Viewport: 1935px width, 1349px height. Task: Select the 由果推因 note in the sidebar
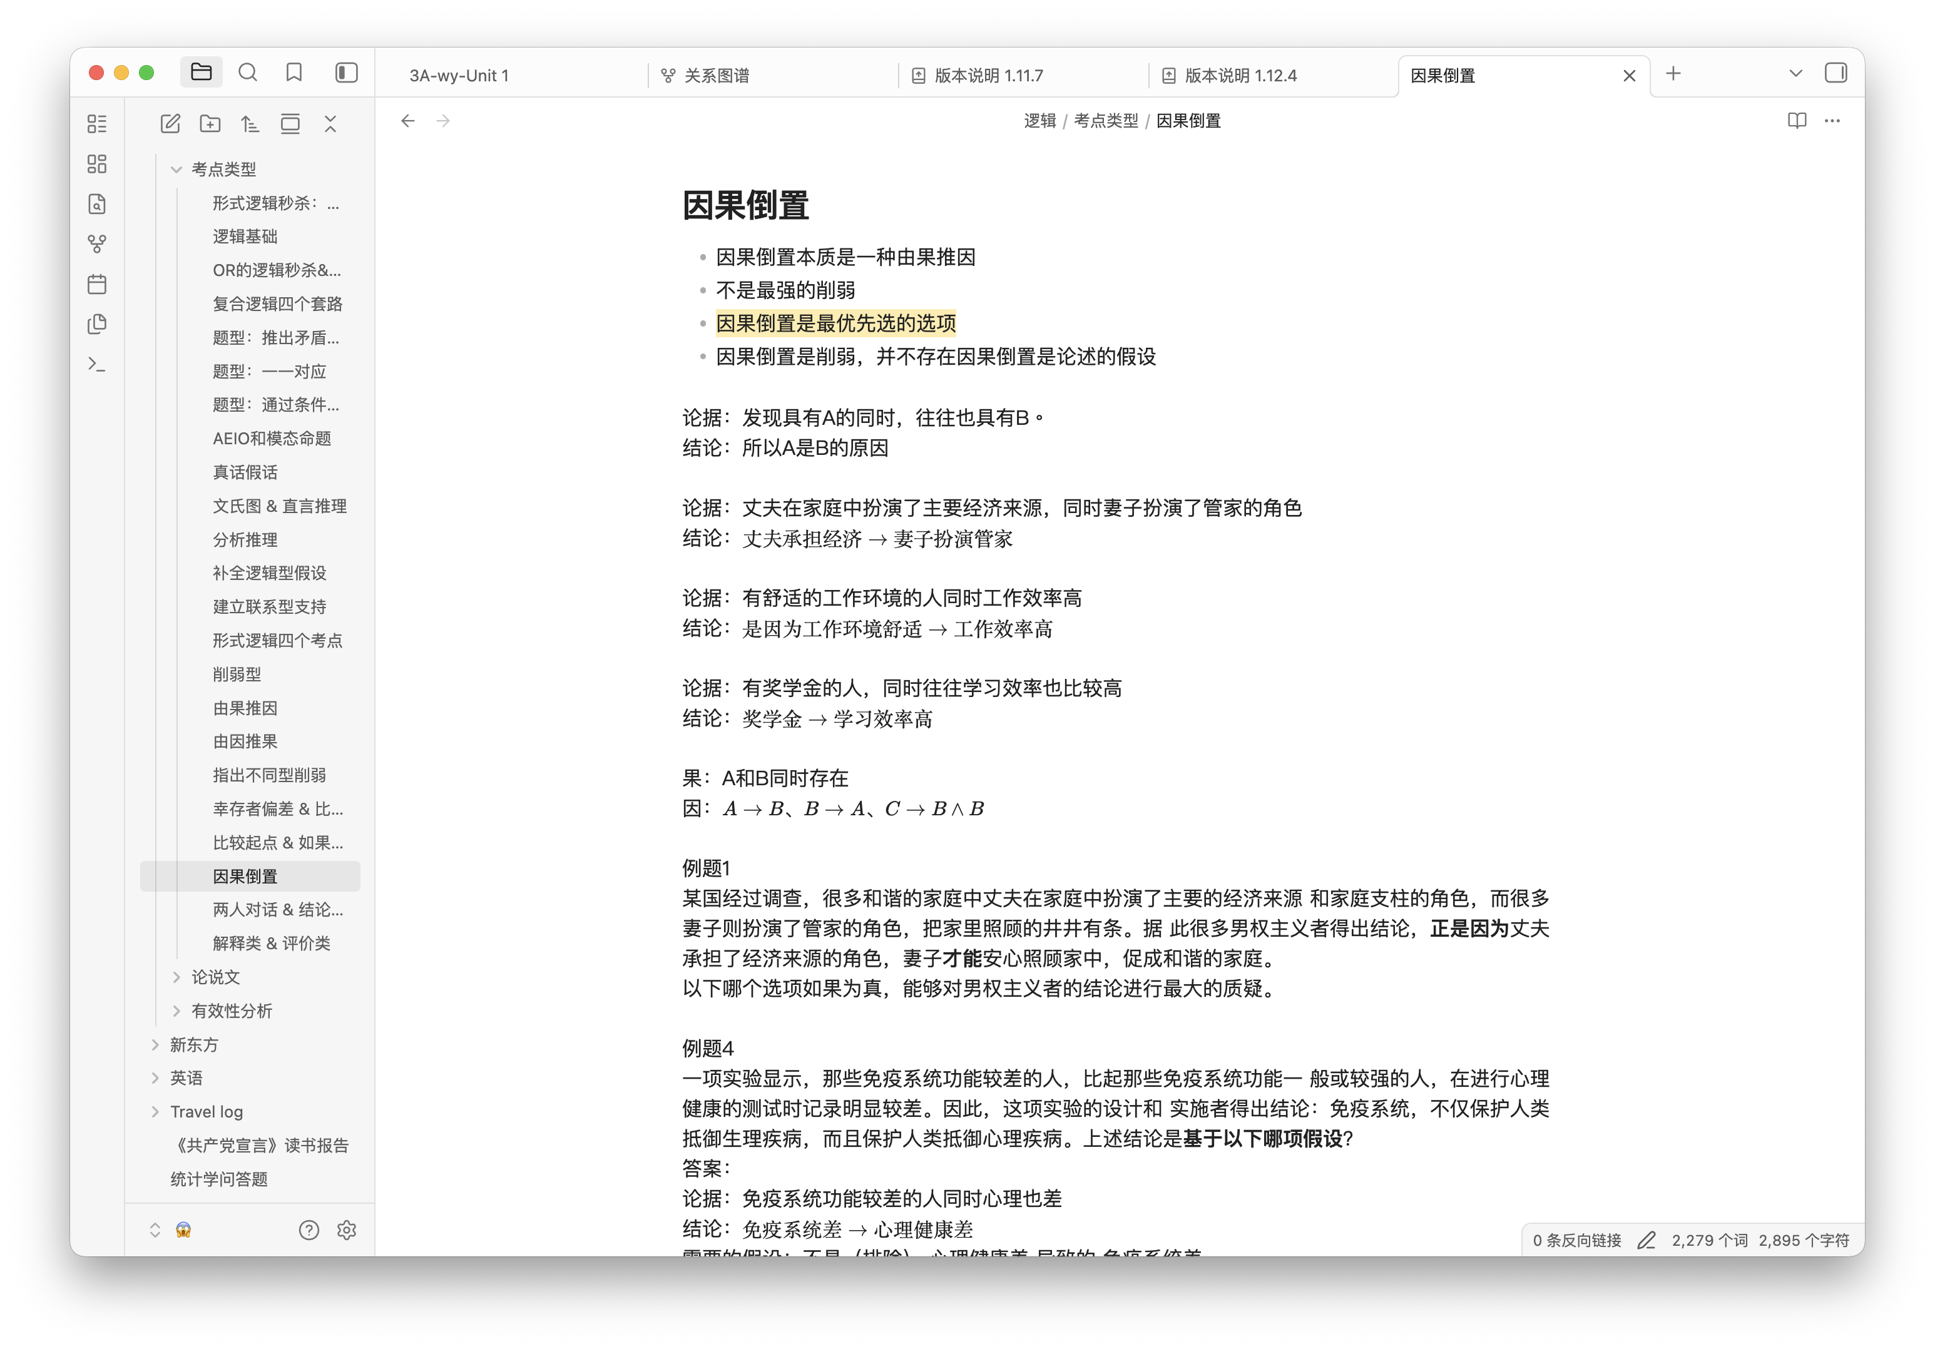coord(246,708)
